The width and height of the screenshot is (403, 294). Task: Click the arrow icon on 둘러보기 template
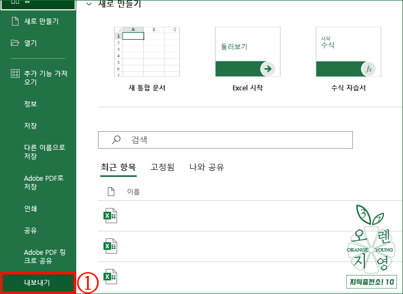point(267,69)
